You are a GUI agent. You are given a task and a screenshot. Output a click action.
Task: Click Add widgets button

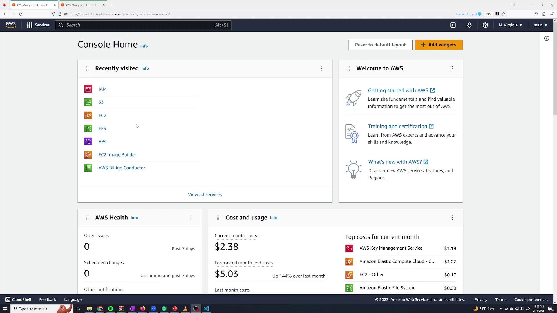tap(439, 45)
